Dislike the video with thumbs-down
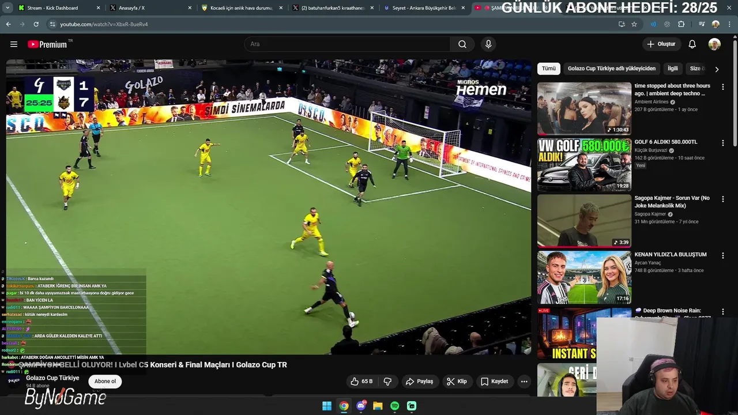 [387, 382]
